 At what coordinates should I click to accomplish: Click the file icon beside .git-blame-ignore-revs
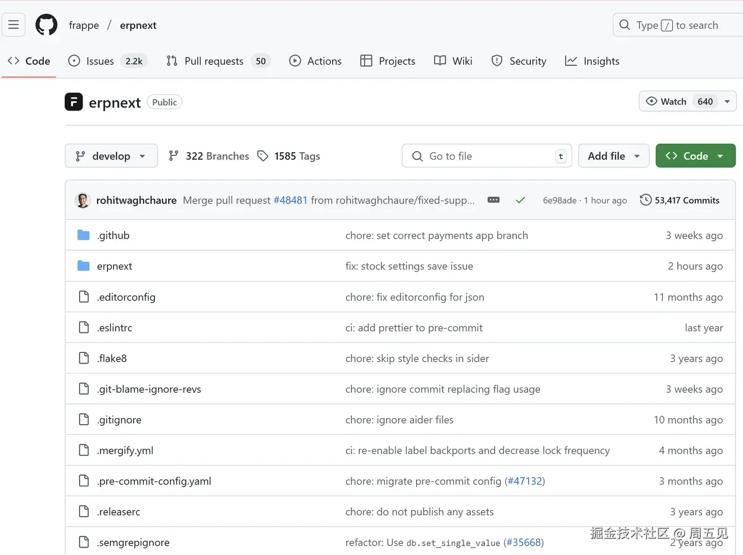[x=83, y=389]
